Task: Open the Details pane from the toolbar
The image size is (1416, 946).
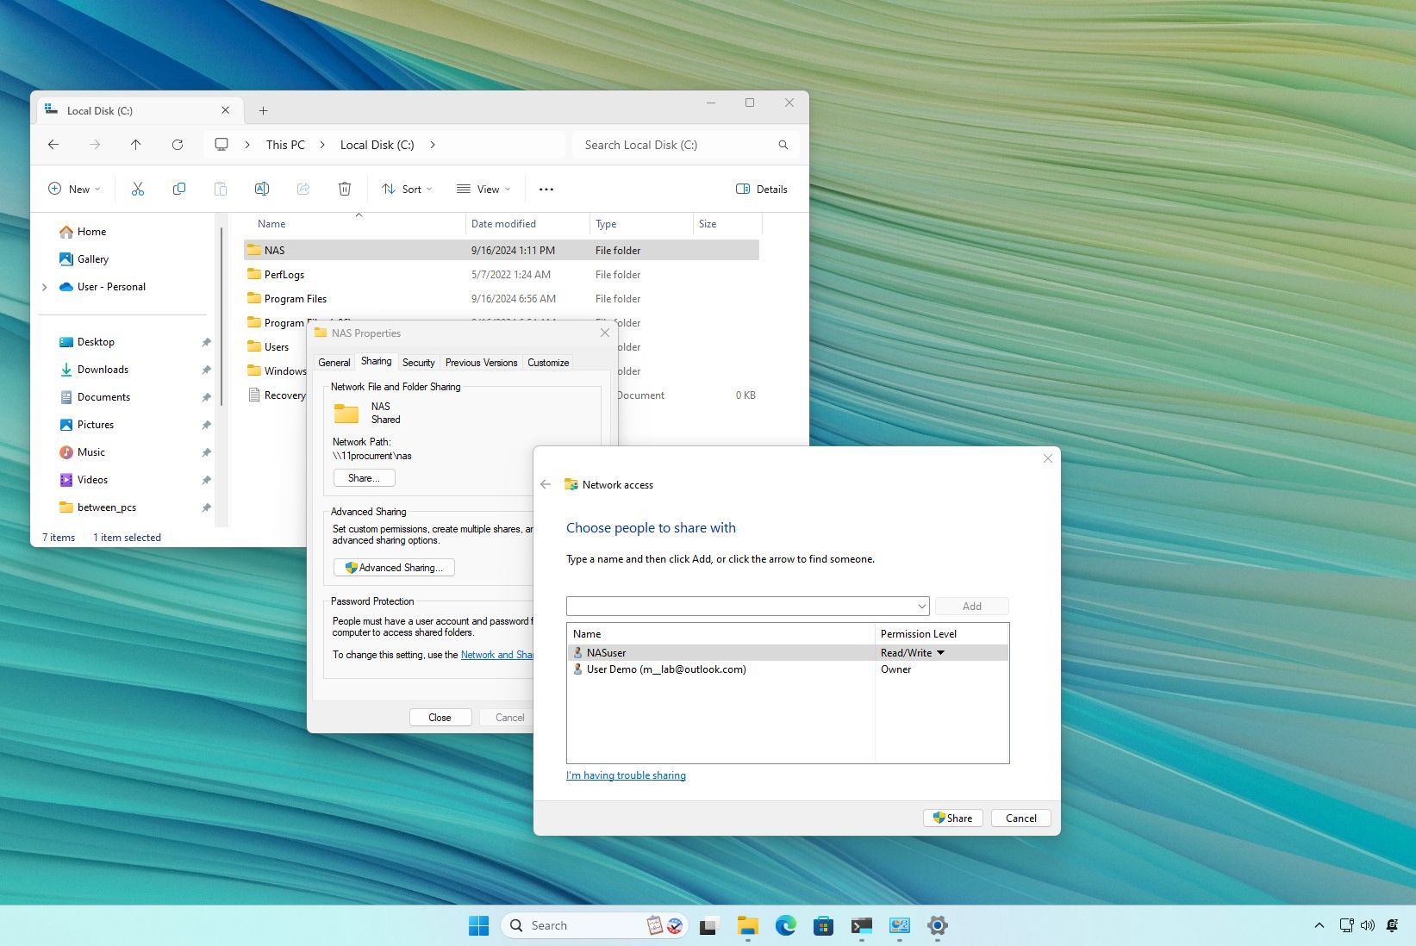Action: tap(761, 189)
